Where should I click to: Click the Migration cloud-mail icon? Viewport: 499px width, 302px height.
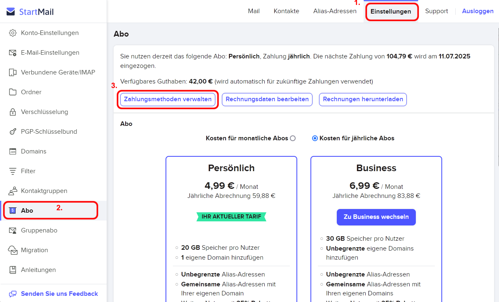pos(13,250)
